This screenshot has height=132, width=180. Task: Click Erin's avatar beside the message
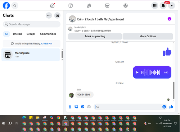point(71,95)
